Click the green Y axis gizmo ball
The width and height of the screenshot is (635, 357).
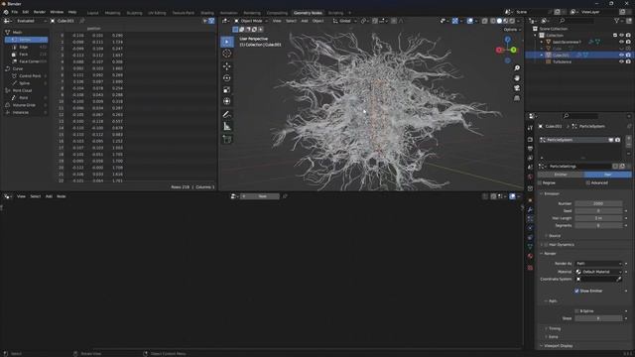click(x=514, y=50)
